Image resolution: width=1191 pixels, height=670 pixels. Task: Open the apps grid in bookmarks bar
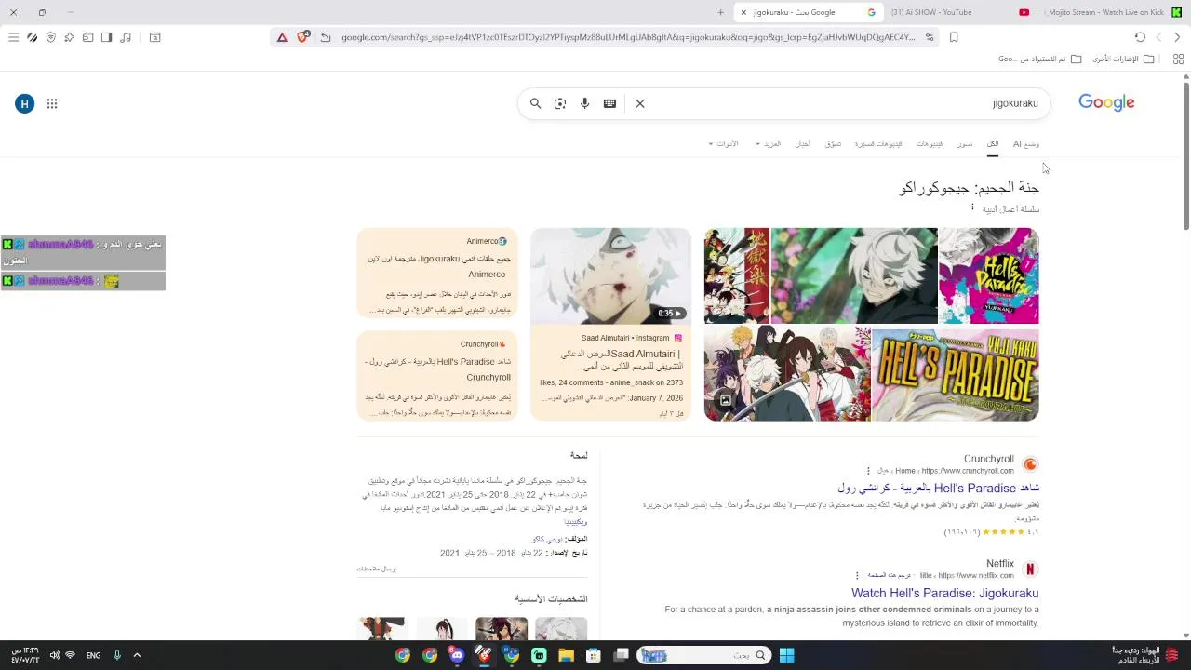[x=1178, y=59]
